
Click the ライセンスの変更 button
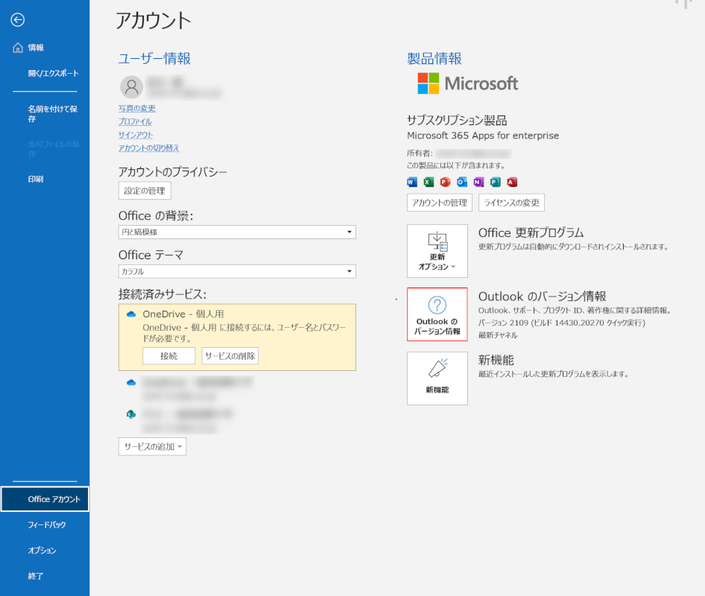point(511,203)
